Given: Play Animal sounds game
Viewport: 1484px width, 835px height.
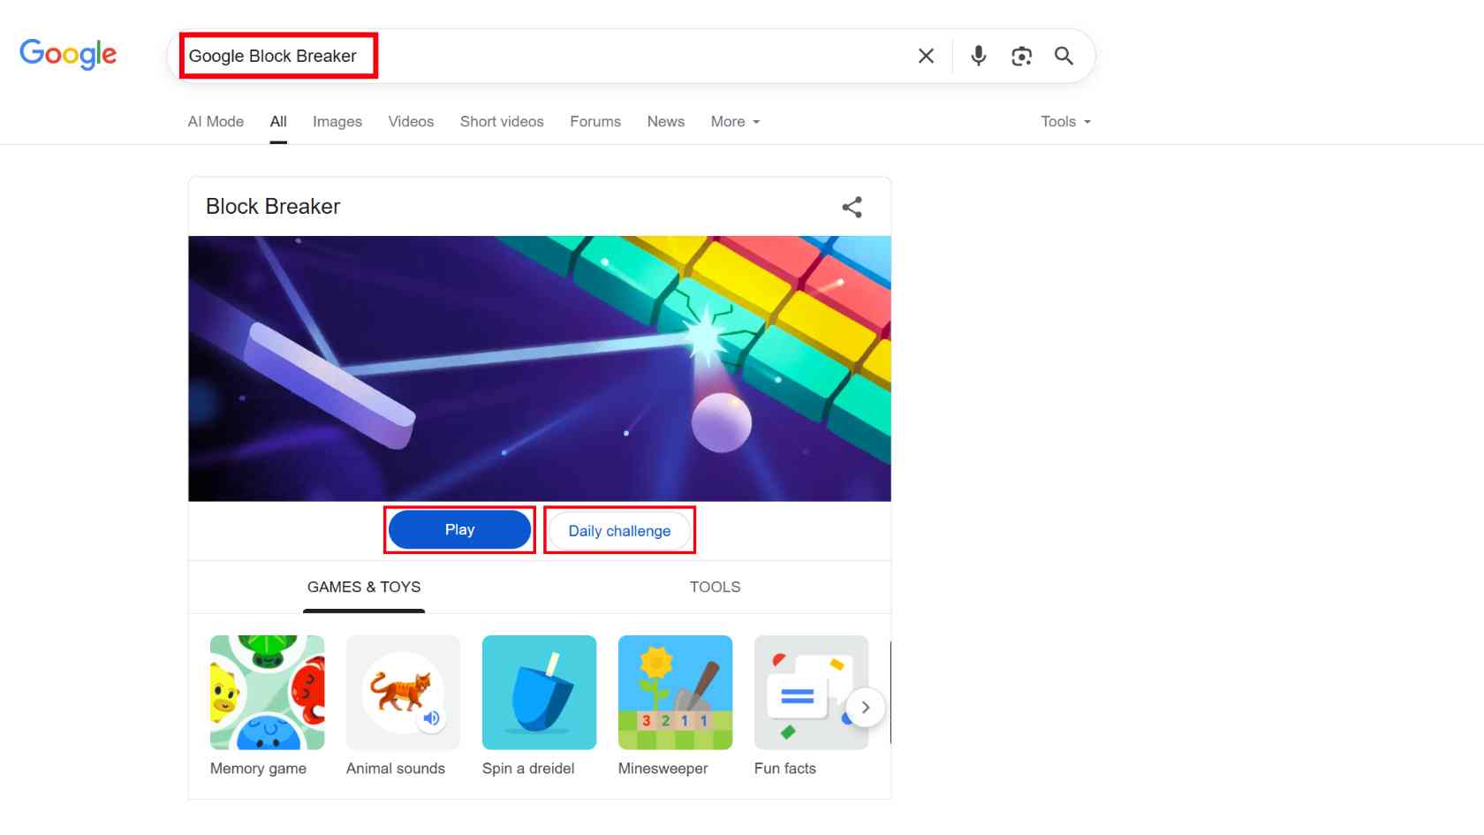Looking at the screenshot, I should (402, 692).
